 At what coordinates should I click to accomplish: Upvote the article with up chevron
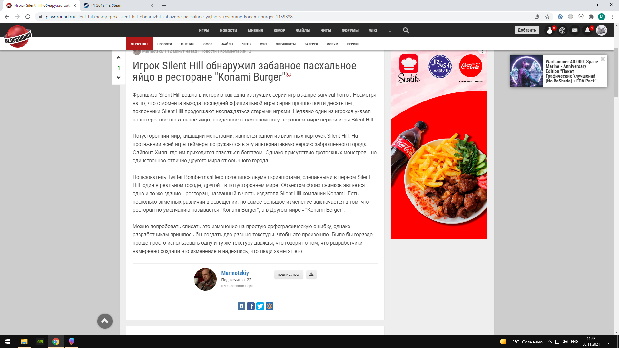click(x=119, y=58)
